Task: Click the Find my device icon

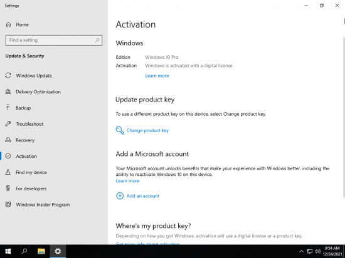Action: point(8,172)
